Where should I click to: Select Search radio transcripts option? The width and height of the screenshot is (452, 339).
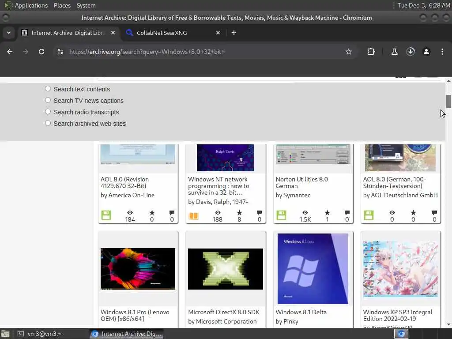click(x=48, y=112)
